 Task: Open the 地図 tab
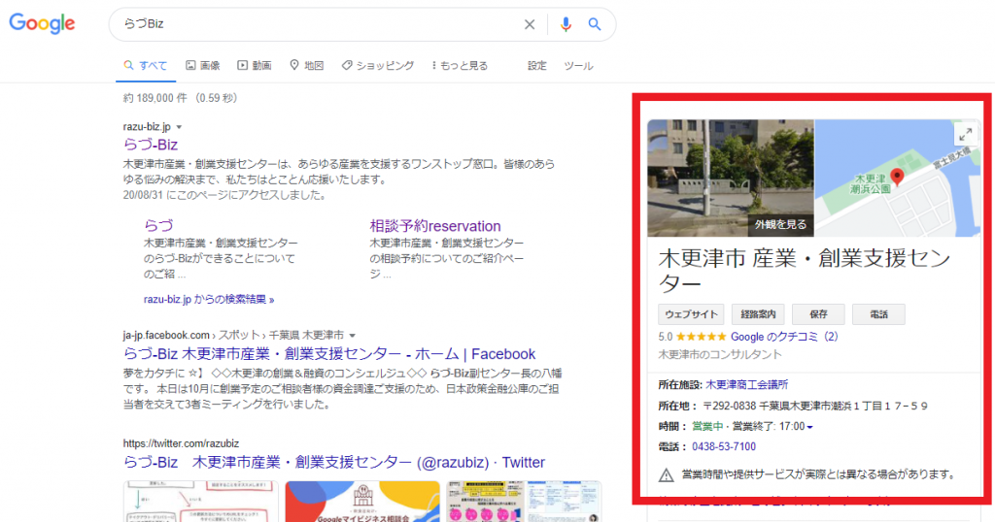[306, 65]
